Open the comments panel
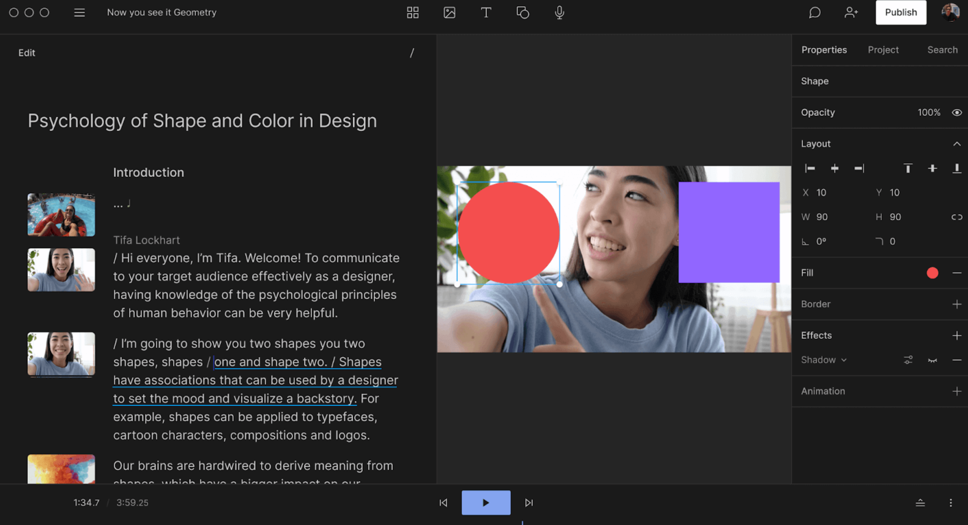968x525 pixels. pyautogui.click(x=814, y=12)
